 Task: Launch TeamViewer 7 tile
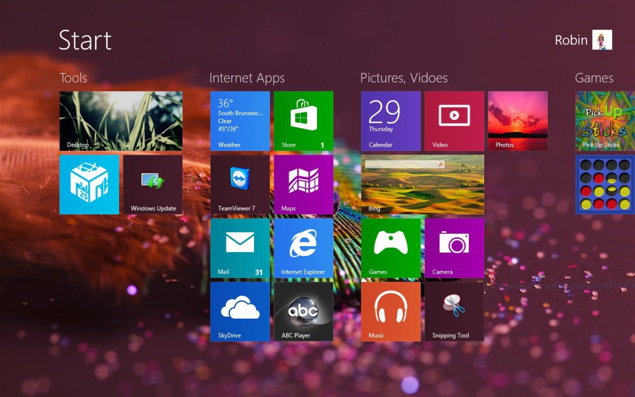point(240,184)
